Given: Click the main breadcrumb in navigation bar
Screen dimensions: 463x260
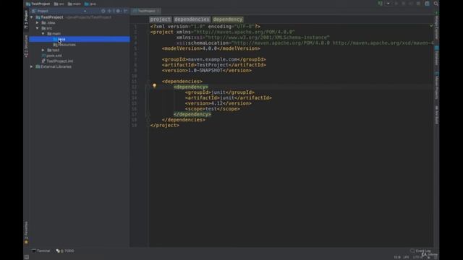Looking at the screenshot, I should point(75,4).
